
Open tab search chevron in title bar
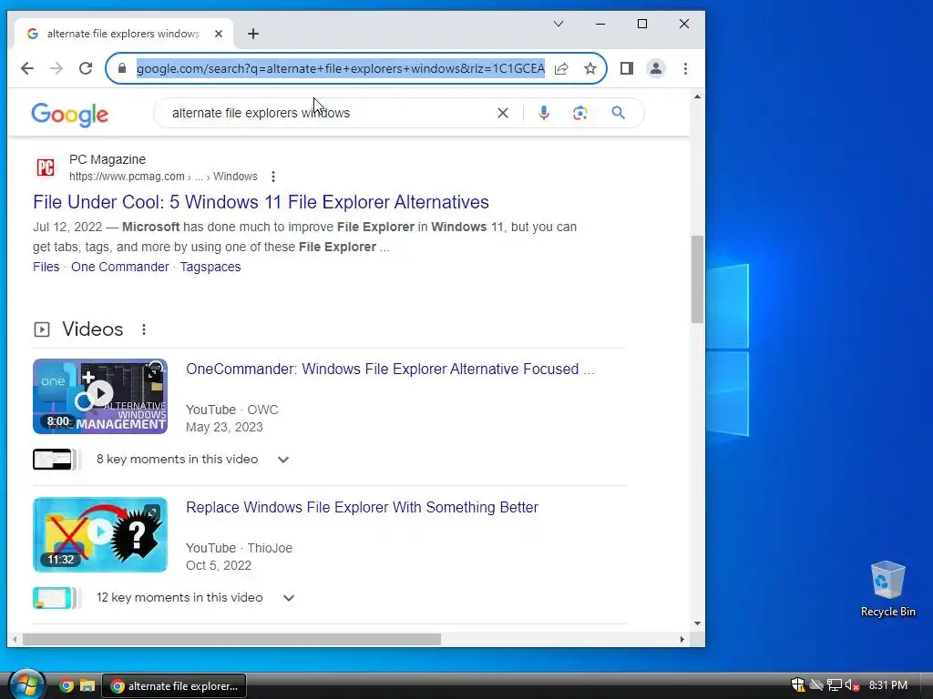tap(559, 24)
